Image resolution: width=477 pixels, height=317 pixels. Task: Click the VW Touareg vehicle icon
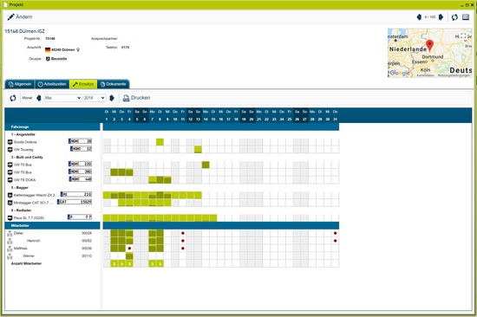[10, 150]
